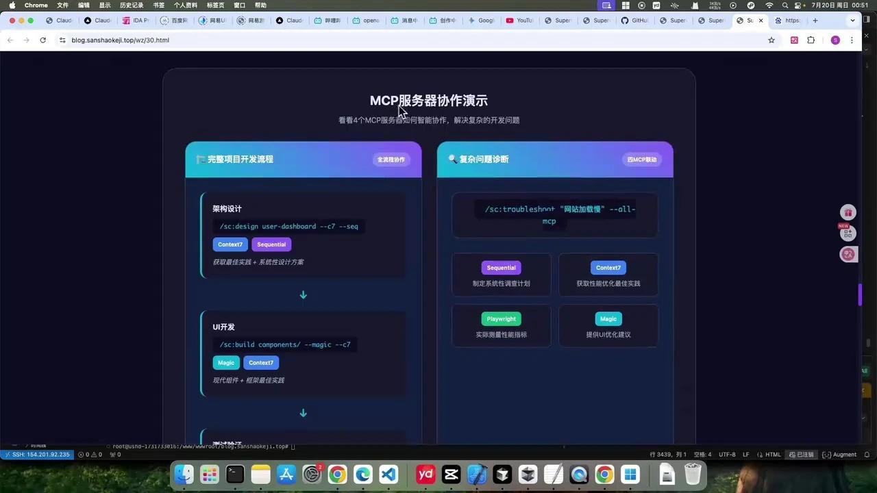Image resolution: width=877 pixels, height=493 pixels.
Task: Switch to the IDA Pr tab
Action: 136,21
